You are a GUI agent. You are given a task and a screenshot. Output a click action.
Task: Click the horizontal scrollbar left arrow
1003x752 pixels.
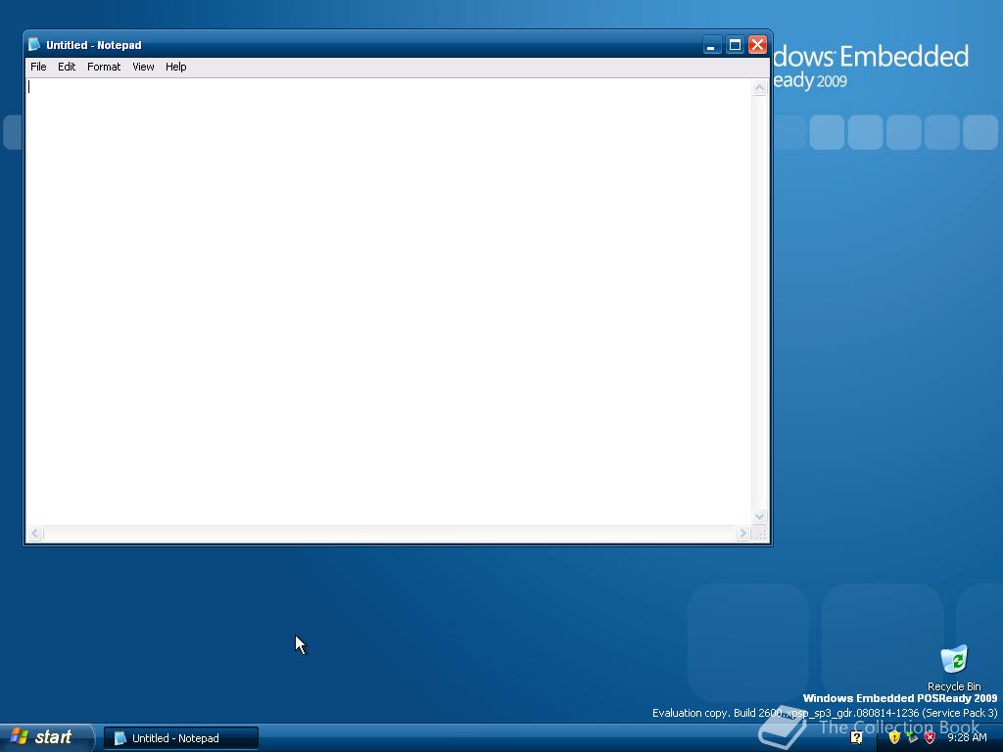[x=35, y=534]
